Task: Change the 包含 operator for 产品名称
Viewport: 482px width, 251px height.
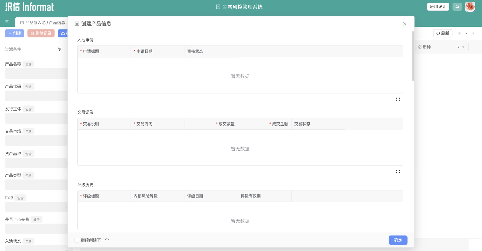Action: point(28,64)
